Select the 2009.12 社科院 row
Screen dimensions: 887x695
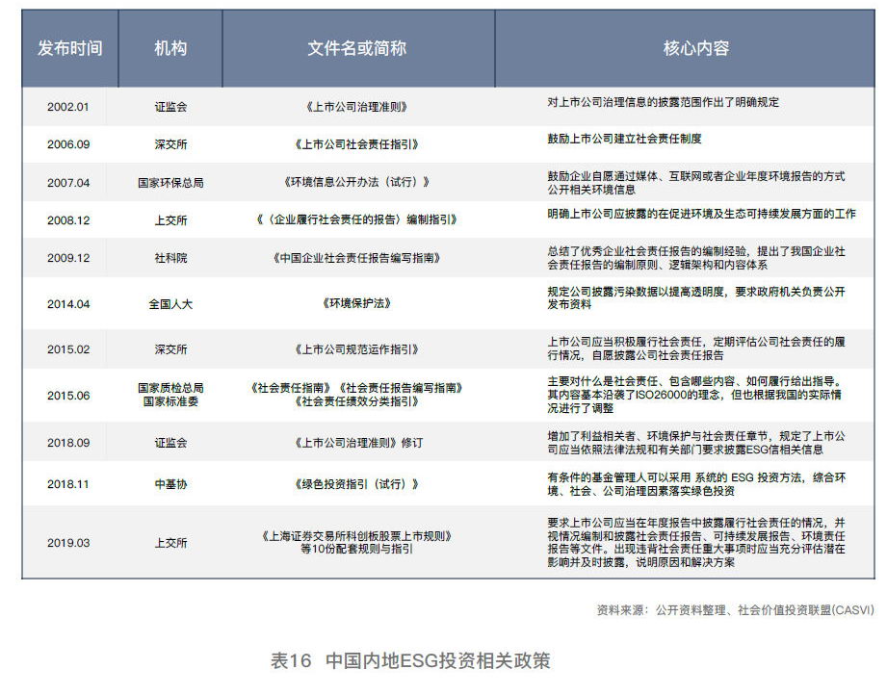point(168,257)
